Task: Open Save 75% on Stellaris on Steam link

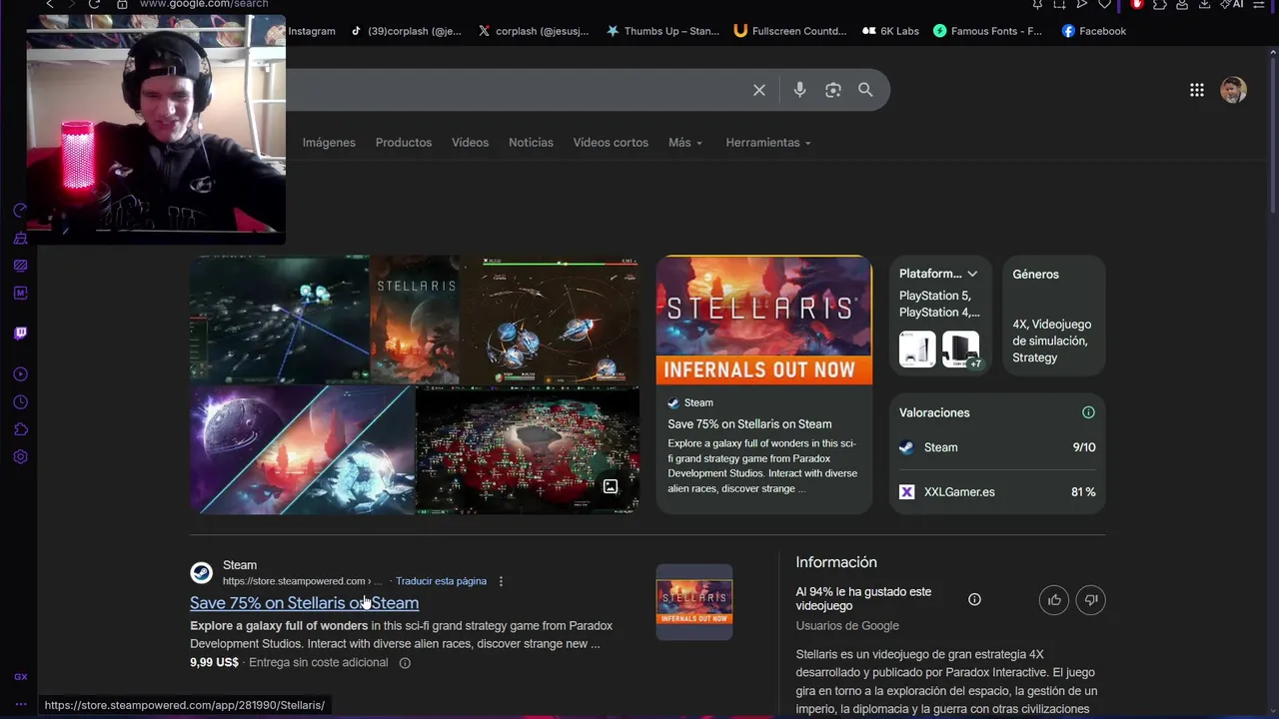Action: click(304, 603)
